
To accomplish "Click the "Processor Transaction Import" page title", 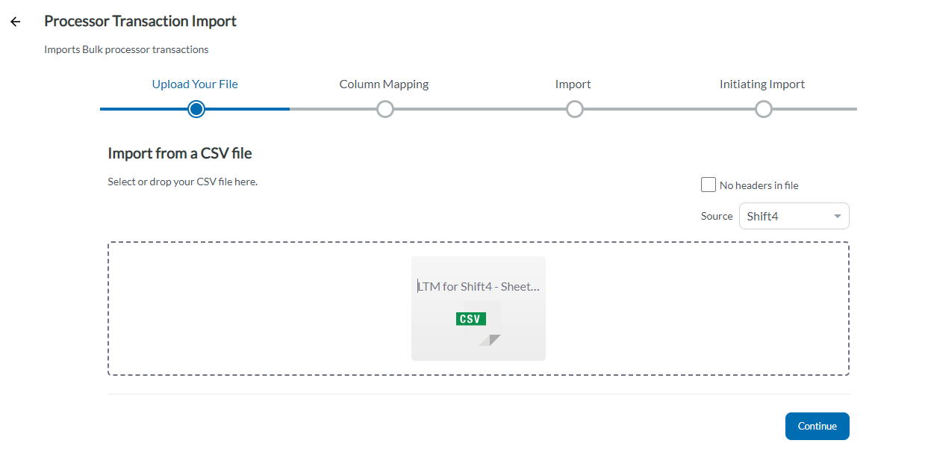I will 140,21.
